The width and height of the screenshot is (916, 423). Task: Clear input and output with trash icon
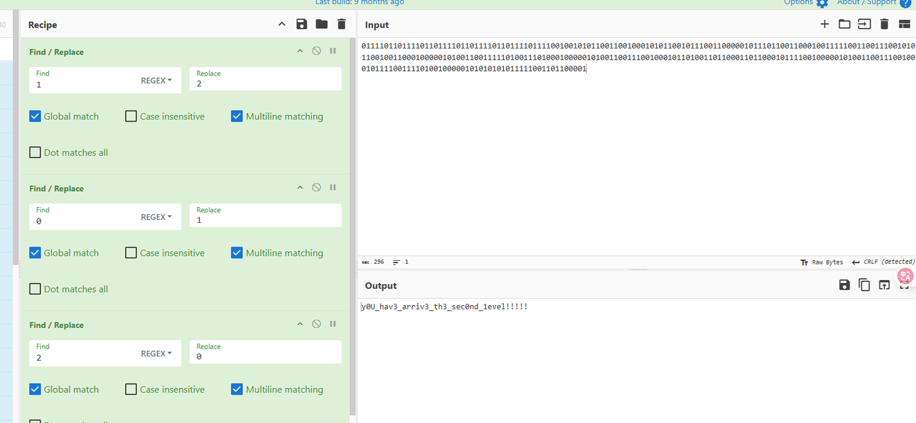click(x=884, y=24)
